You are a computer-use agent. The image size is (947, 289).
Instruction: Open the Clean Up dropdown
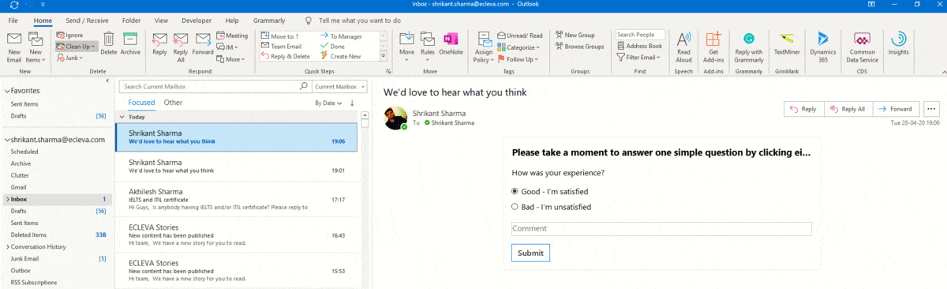click(x=76, y=47)
